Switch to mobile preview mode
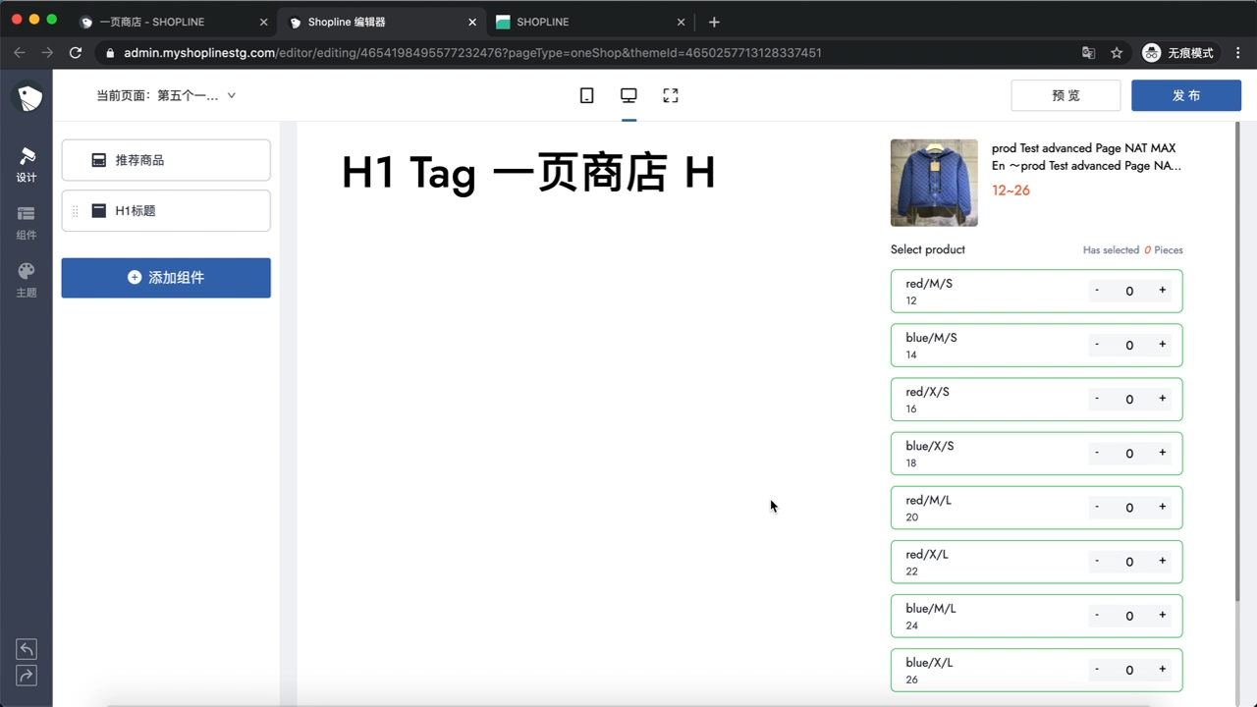1257x707 pixels. click(x=586, y=95)
